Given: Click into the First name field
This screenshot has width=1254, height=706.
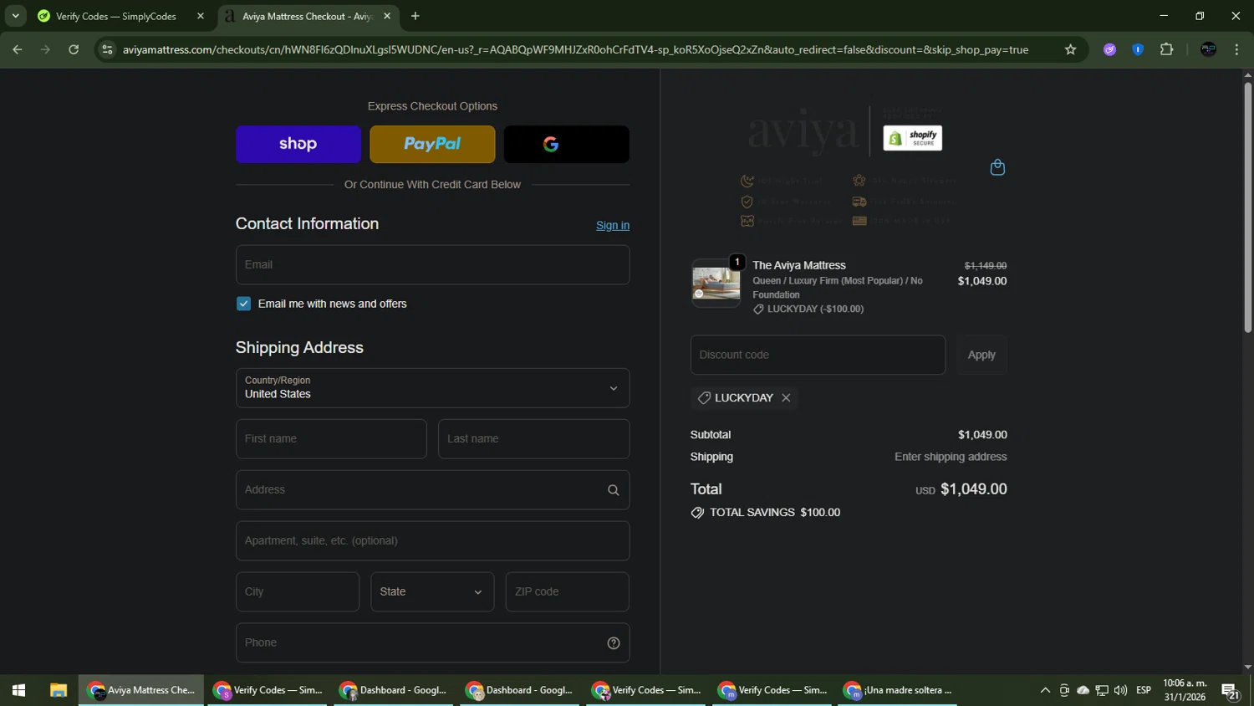Looking at the screenshot, I should [x=331, y=439].
